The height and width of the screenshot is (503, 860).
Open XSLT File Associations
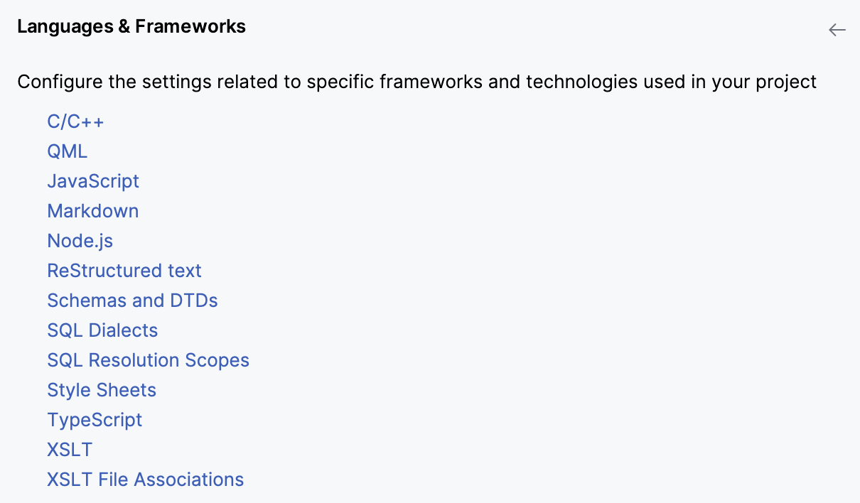click(x=145, y=479)
